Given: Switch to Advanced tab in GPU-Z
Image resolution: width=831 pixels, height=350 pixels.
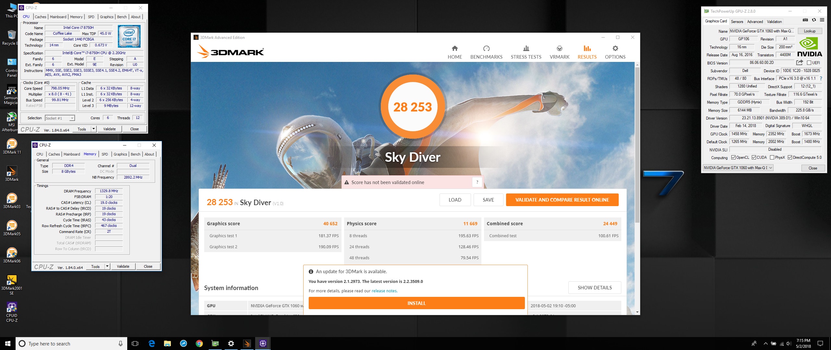Looking at the screenshot, I should [x=755, y=22].
